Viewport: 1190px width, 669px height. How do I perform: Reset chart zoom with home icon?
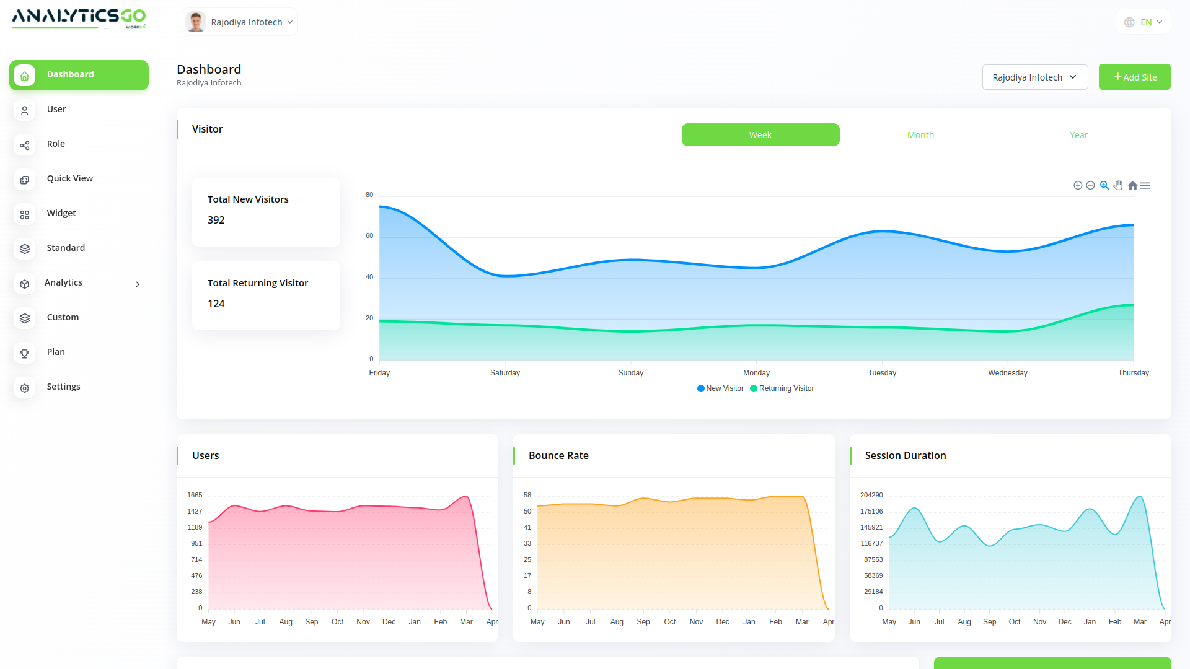(1132, 185)
